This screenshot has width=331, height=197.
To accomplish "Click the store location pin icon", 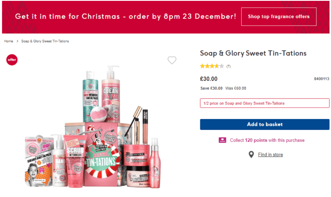I will (x=251, y=155).
